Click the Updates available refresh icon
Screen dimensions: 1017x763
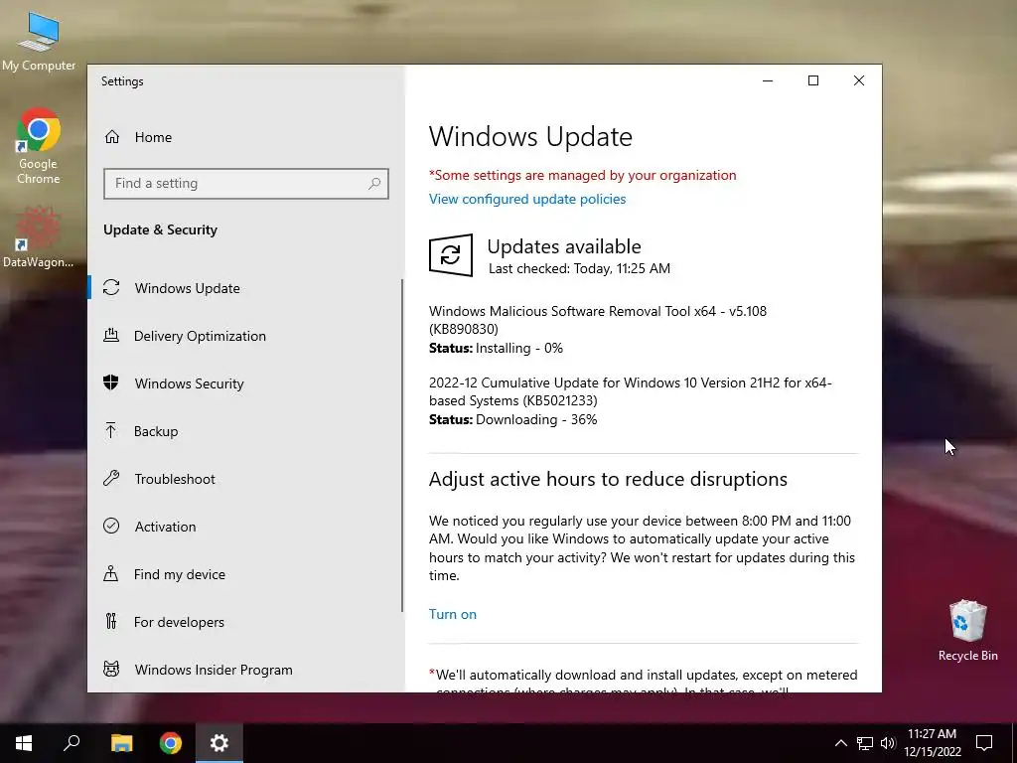click(x=451, y=255)
